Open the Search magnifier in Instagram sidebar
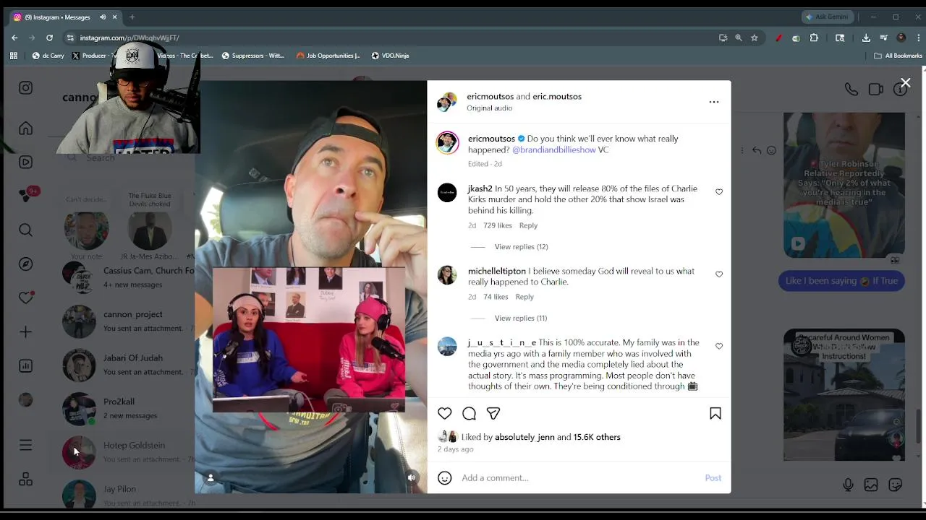Viewport: 926px width, 520px height. click(x=26, y=230)
